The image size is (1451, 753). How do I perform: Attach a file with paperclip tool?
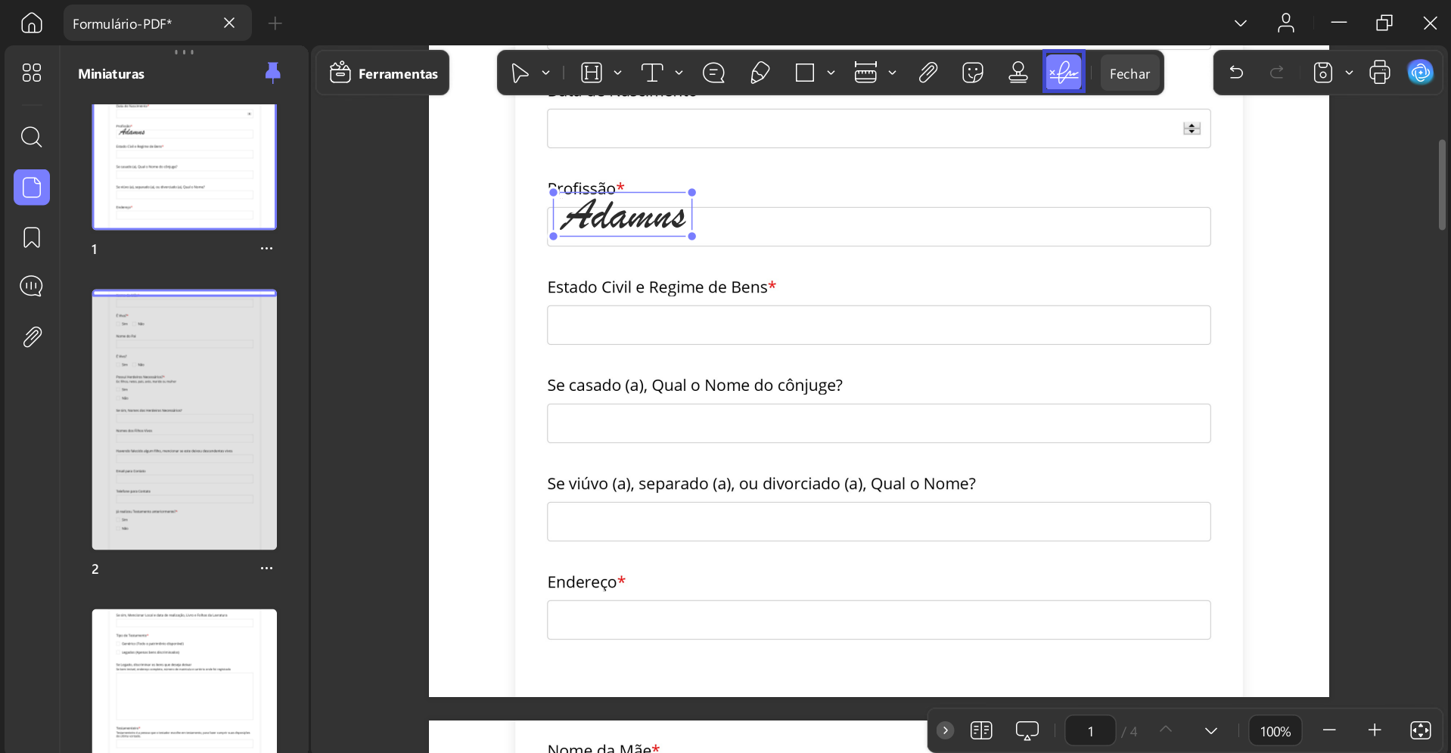pos(927,73)
